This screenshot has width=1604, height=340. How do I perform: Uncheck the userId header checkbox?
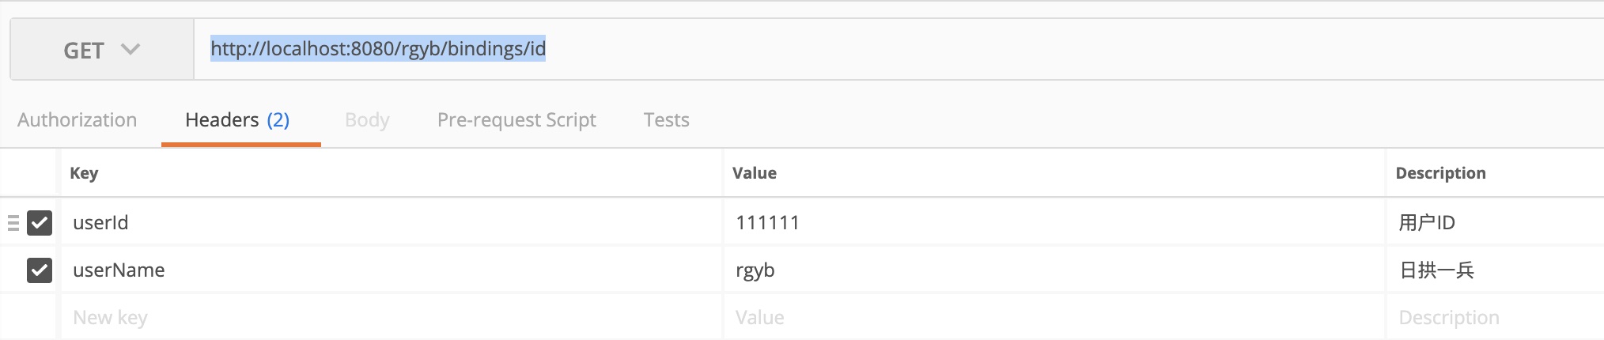coord(40,223)
